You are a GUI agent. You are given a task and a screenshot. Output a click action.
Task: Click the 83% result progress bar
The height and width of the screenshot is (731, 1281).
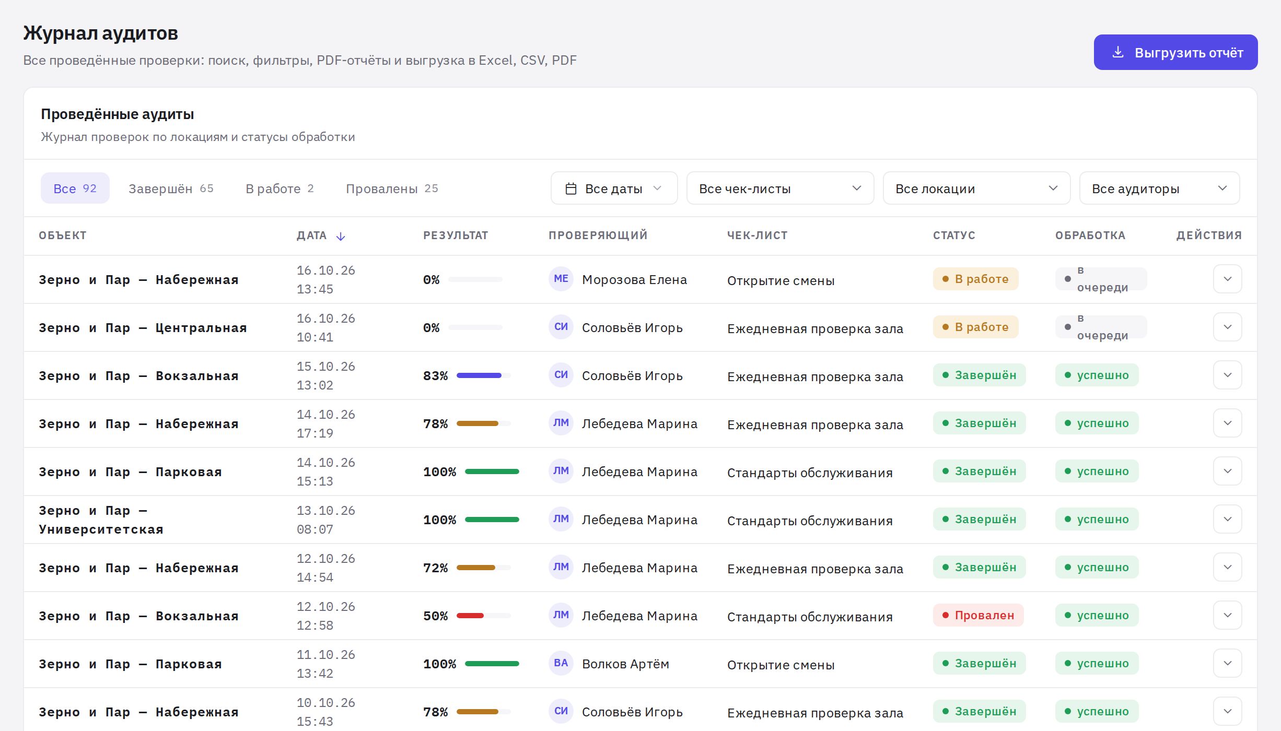[484, 375]
